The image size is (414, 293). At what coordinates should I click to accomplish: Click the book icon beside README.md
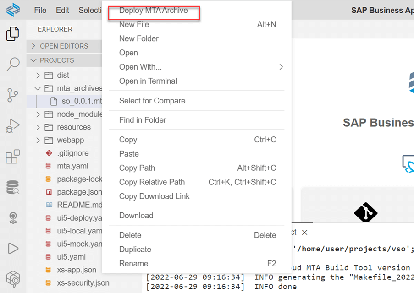click(x=49, y=205)
